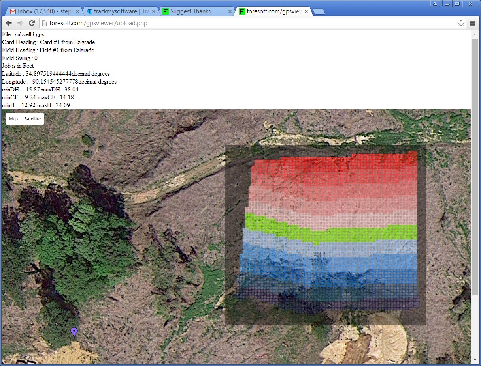Viewport: 481px width, 366px height.
Task: Switch to trackmysoftware tab
Action: point(119,11)
